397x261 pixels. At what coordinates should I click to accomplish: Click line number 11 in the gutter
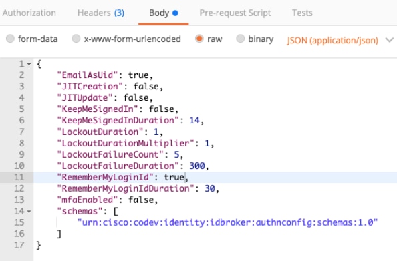19,177
